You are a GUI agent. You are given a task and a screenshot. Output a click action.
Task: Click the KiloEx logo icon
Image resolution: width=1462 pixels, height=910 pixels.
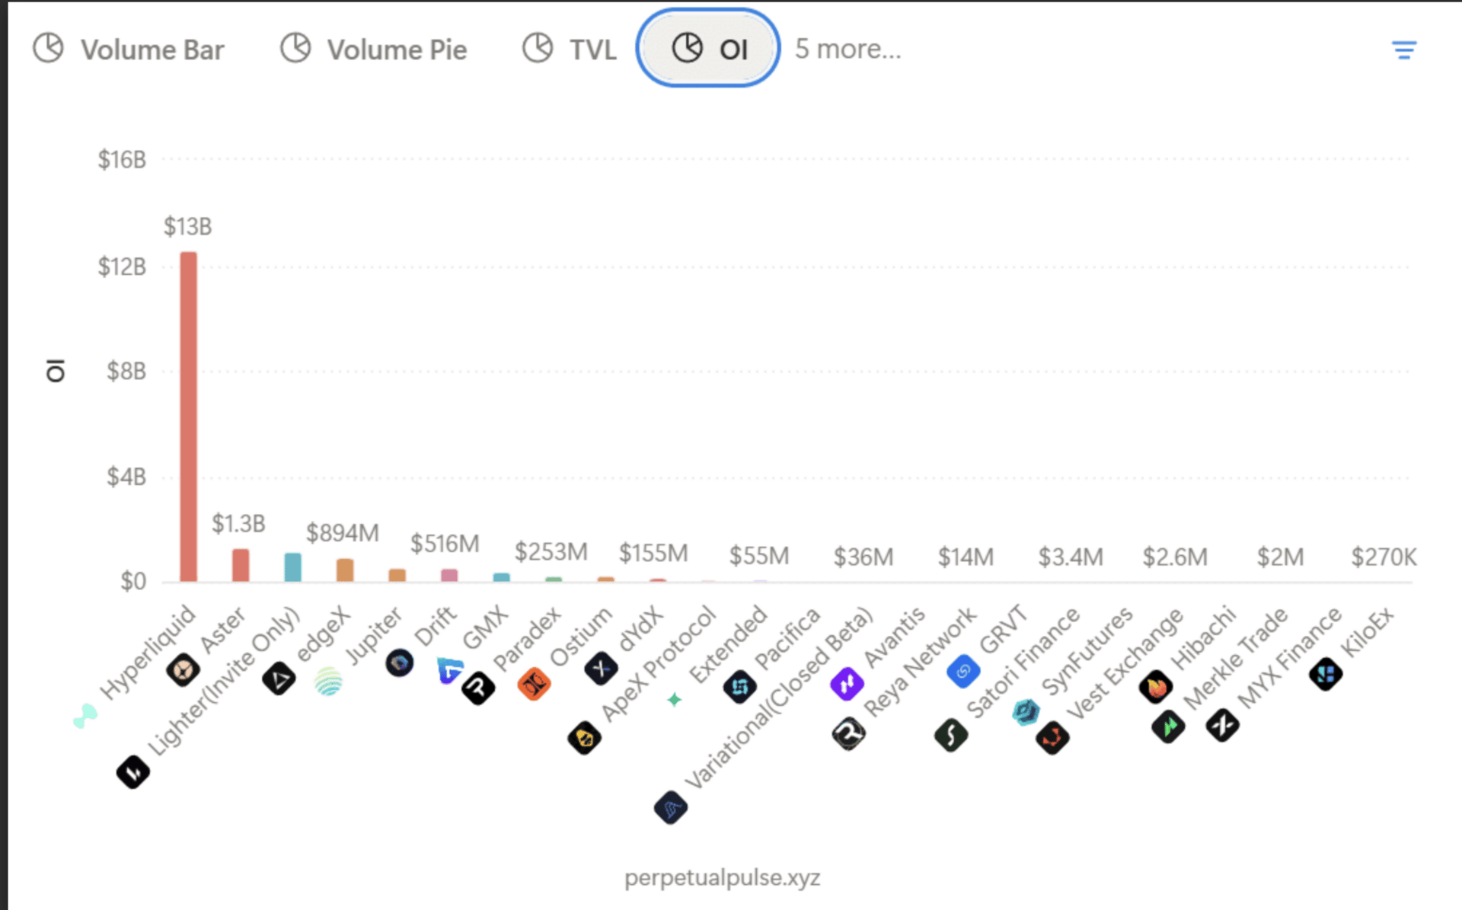[1325, 674]
